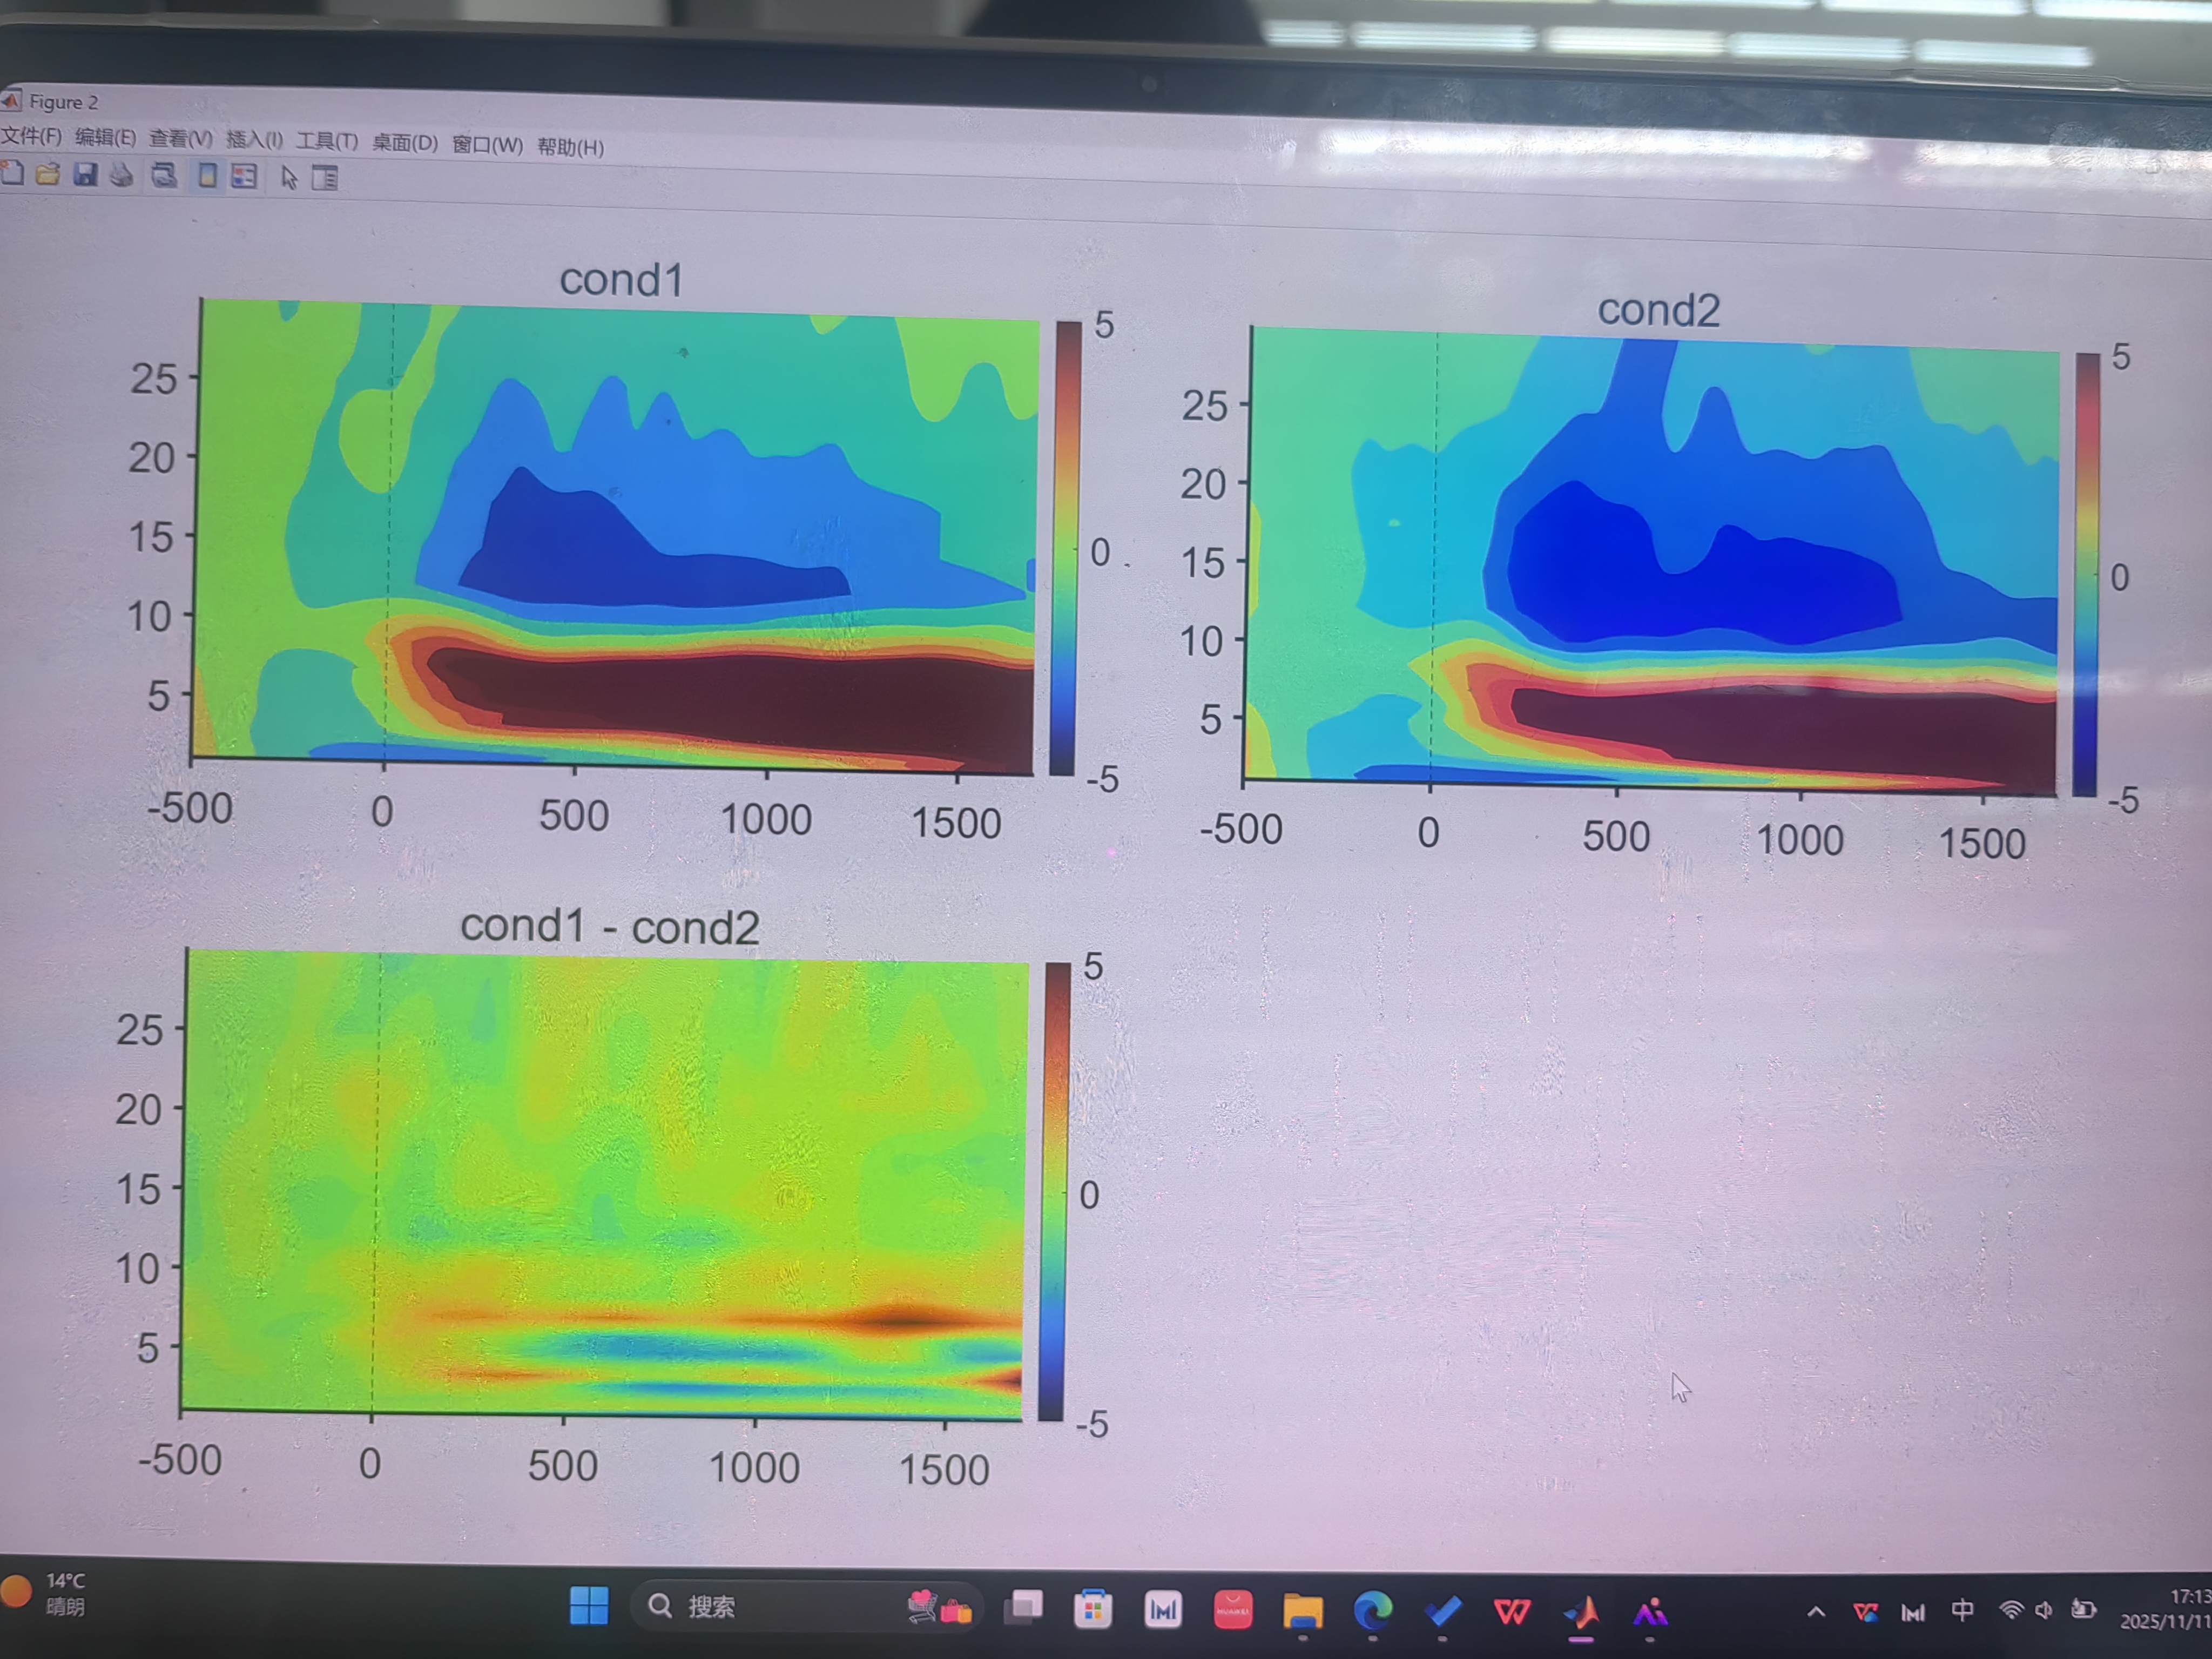This screenshot has height=1659, width=2212.
Task: Click the Open File folder icon
Action: coord(47,174)
